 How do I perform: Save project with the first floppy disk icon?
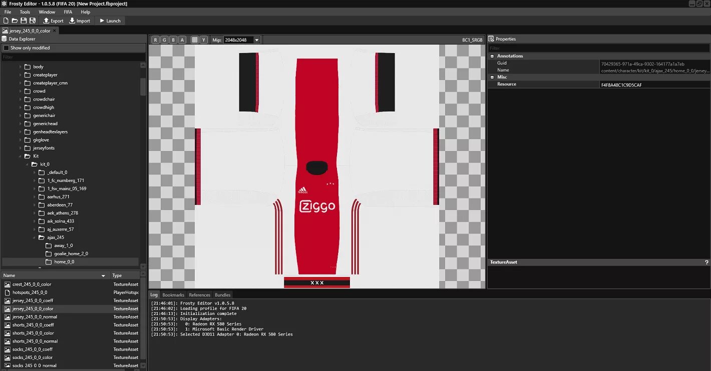click(x=24, y=20)
